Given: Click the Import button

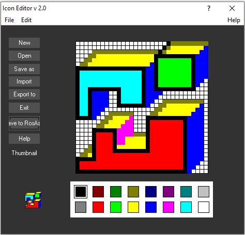Looking at the screenshot, I should [24, 81].
